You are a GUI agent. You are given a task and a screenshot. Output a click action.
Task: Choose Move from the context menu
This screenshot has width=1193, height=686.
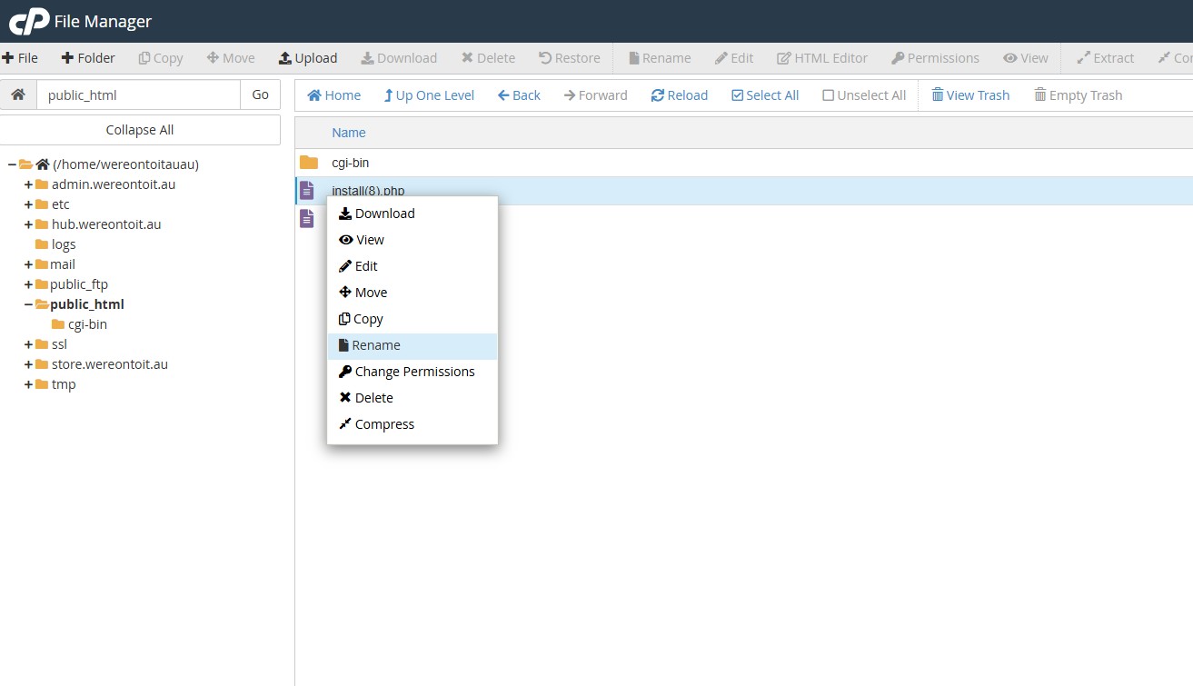pyautogui.click(x=412, y=293)
